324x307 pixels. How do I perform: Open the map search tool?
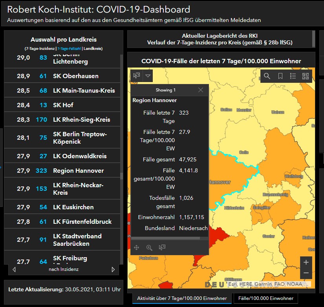coord(267,76)
